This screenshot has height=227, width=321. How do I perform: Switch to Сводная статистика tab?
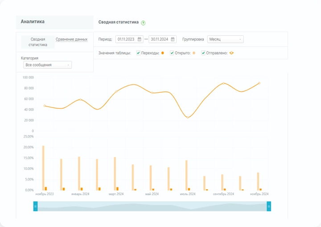[x=38, y=42]
